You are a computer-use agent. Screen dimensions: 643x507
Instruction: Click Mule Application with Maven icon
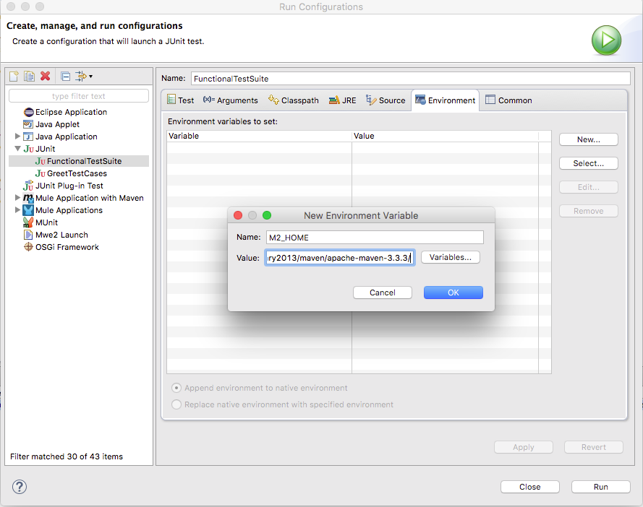point(28,198)
